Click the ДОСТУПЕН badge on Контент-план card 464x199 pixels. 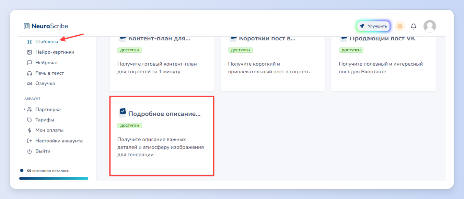point(130,50)
